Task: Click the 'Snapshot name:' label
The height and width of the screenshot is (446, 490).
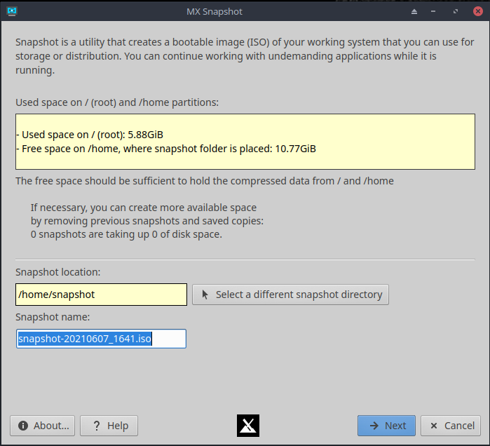Action: tap(53, 317)
